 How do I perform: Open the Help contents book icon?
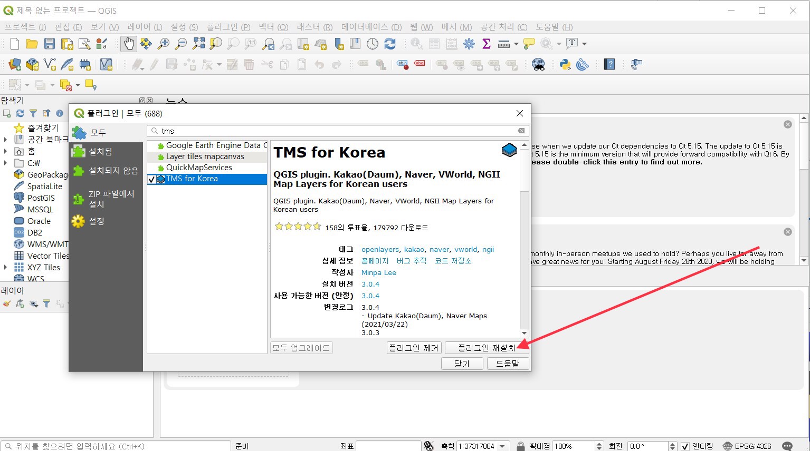point(609,64)
